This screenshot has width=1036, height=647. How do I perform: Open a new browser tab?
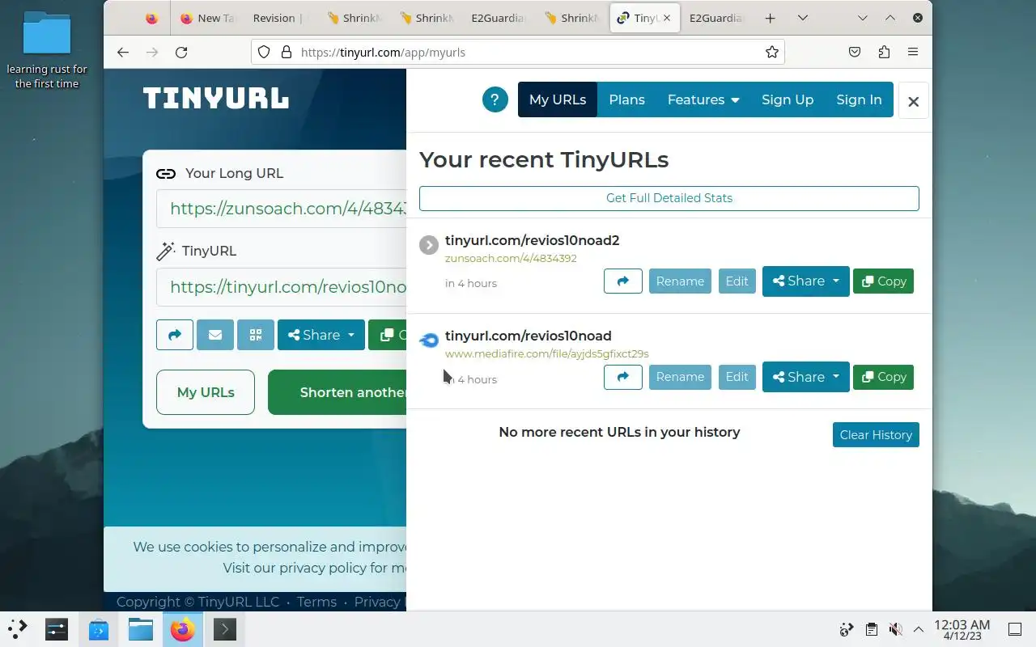(770, 18)
